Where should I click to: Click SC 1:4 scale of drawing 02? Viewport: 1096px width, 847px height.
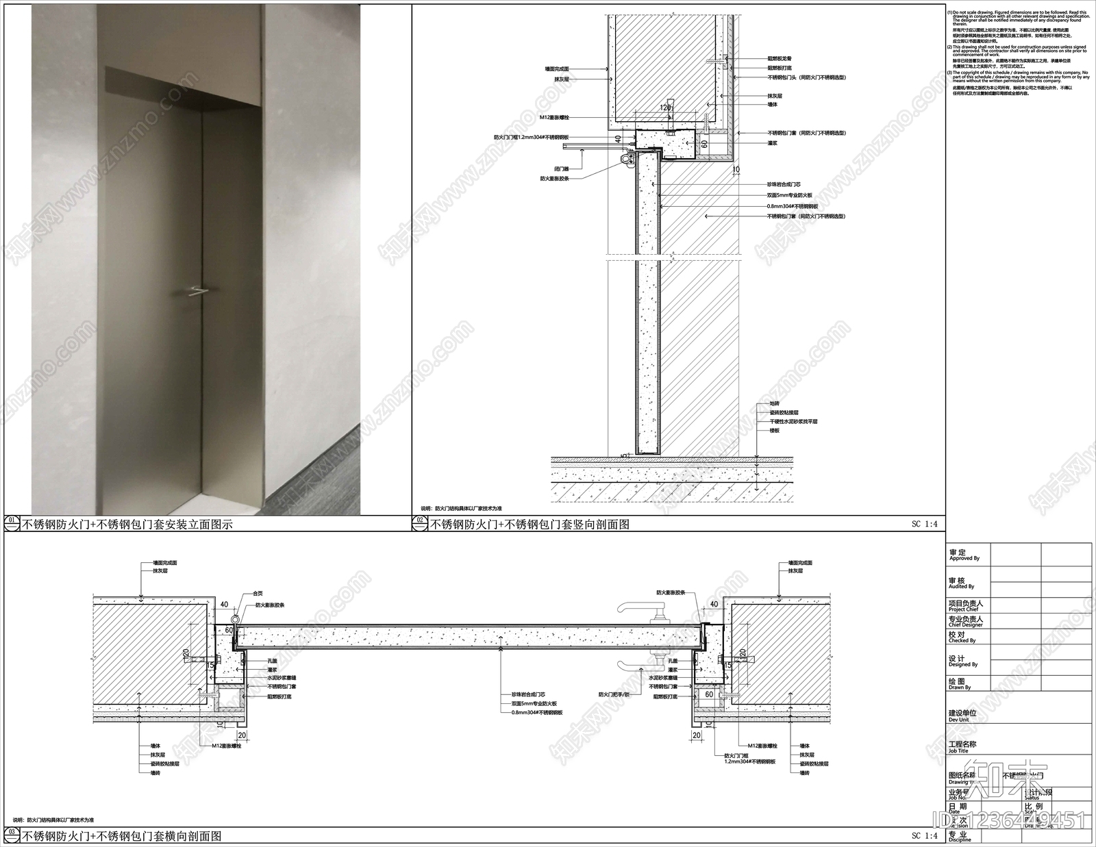(924, 524)
